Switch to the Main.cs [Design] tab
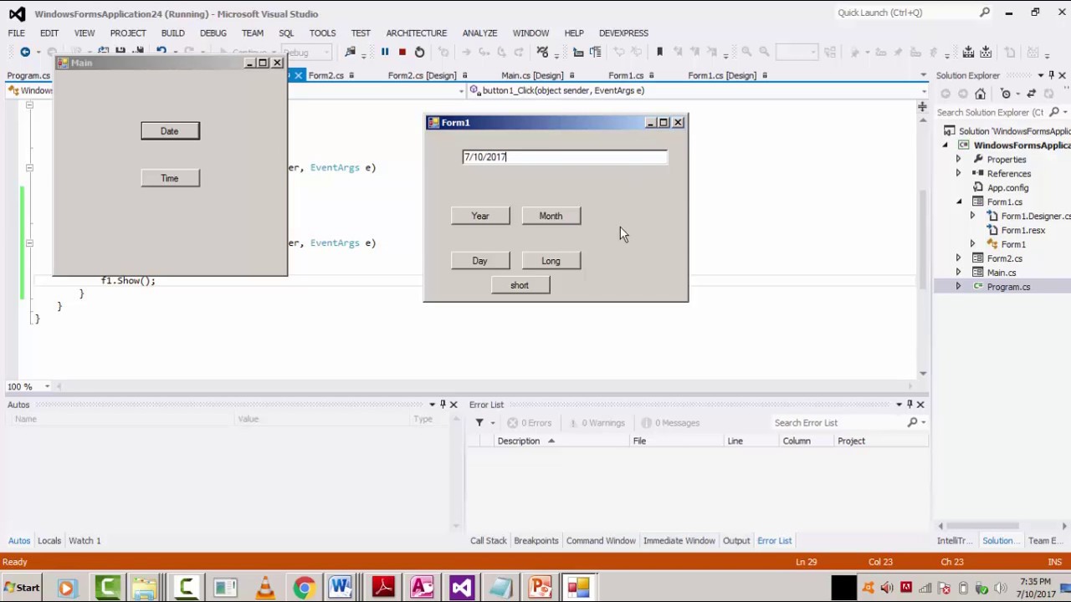Viewport: 1071px width, 602px height. coord(531,75)
